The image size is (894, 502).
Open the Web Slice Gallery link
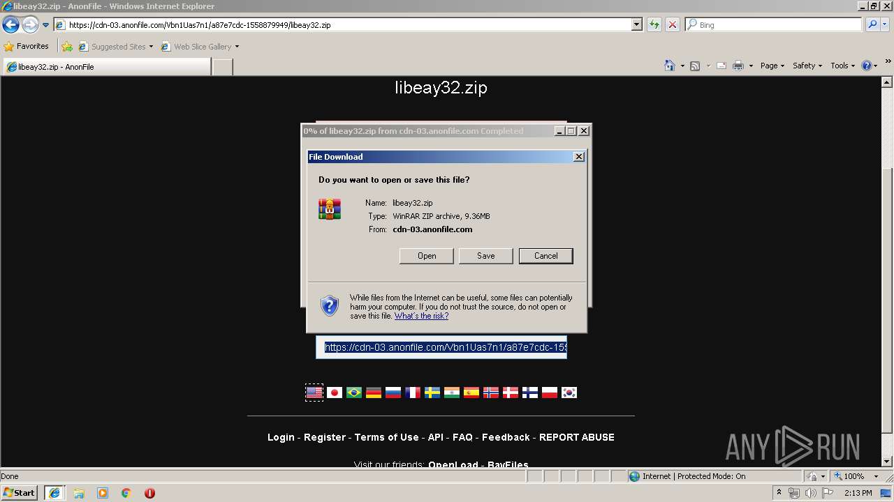[200, 47]
